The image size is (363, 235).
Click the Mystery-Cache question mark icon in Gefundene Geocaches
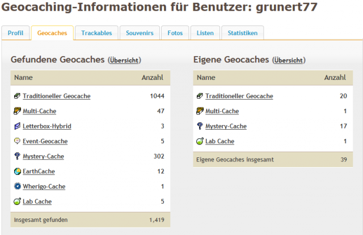tap(17, 156)
